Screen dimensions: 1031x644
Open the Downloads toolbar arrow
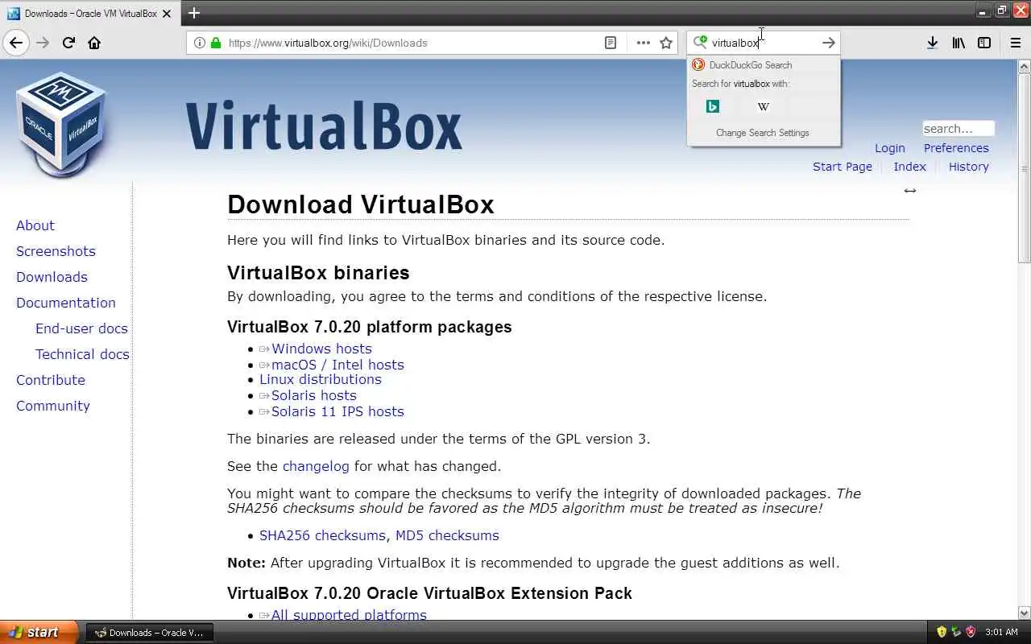932,43
